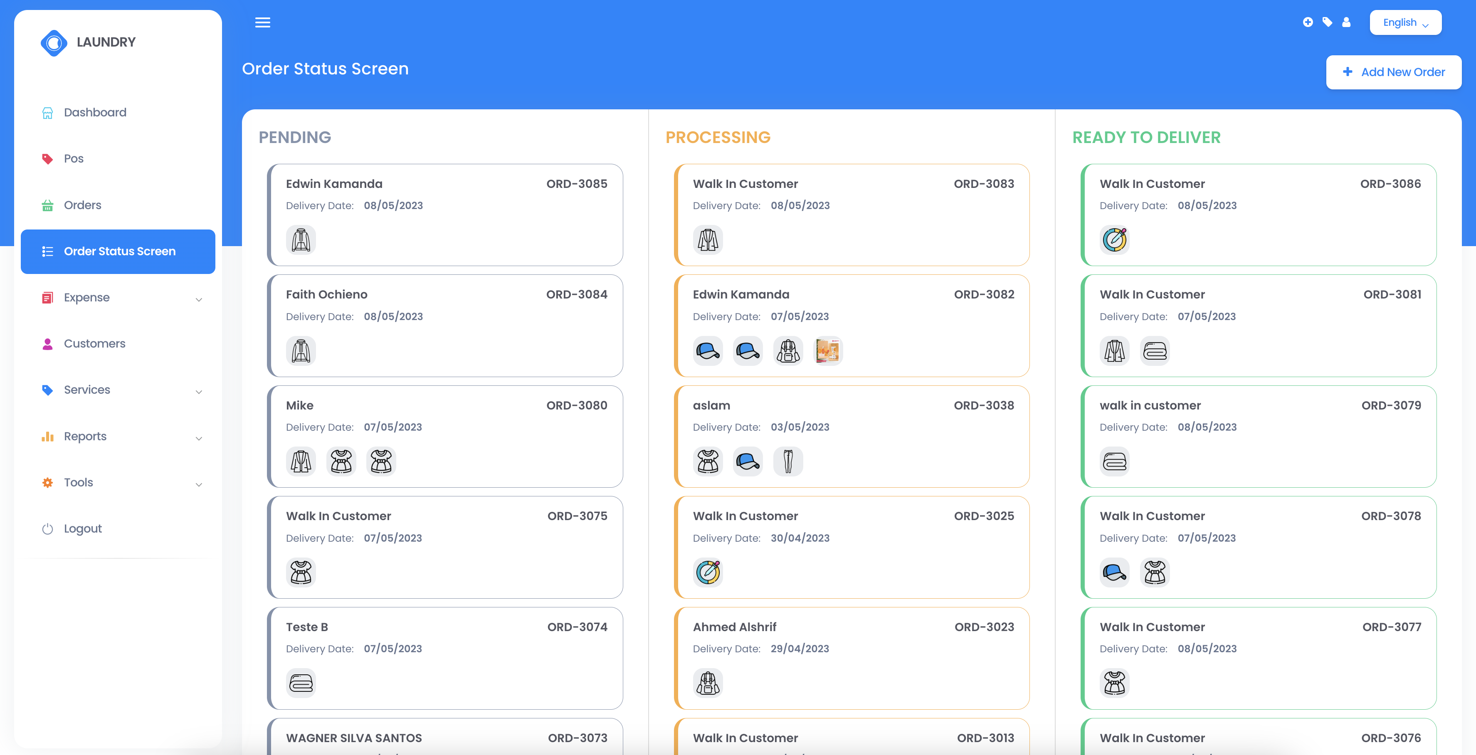The image size is (1476, 755).
Task: Expand the Services menu chevron
Action: (199, 392)
